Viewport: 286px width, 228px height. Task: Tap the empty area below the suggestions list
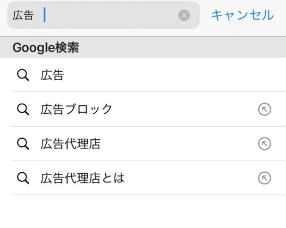[x=143, y=212]
